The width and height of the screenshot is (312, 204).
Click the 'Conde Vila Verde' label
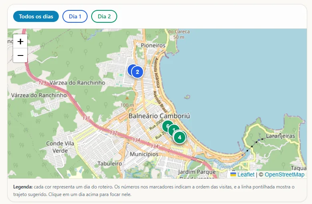[x=60, y=147]
